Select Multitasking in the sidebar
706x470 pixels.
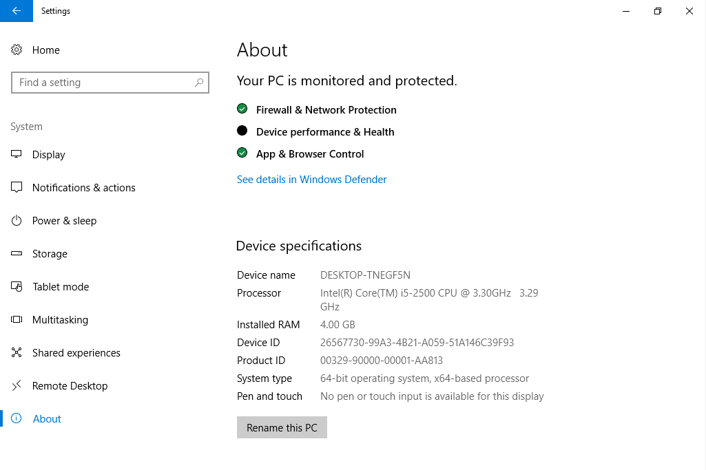point(60,320)
